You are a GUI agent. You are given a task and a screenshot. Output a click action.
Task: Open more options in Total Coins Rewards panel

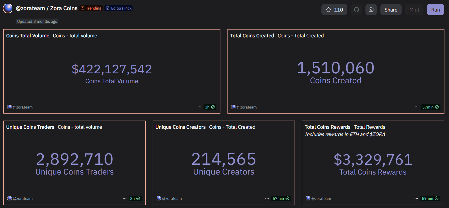coord(416,198)
